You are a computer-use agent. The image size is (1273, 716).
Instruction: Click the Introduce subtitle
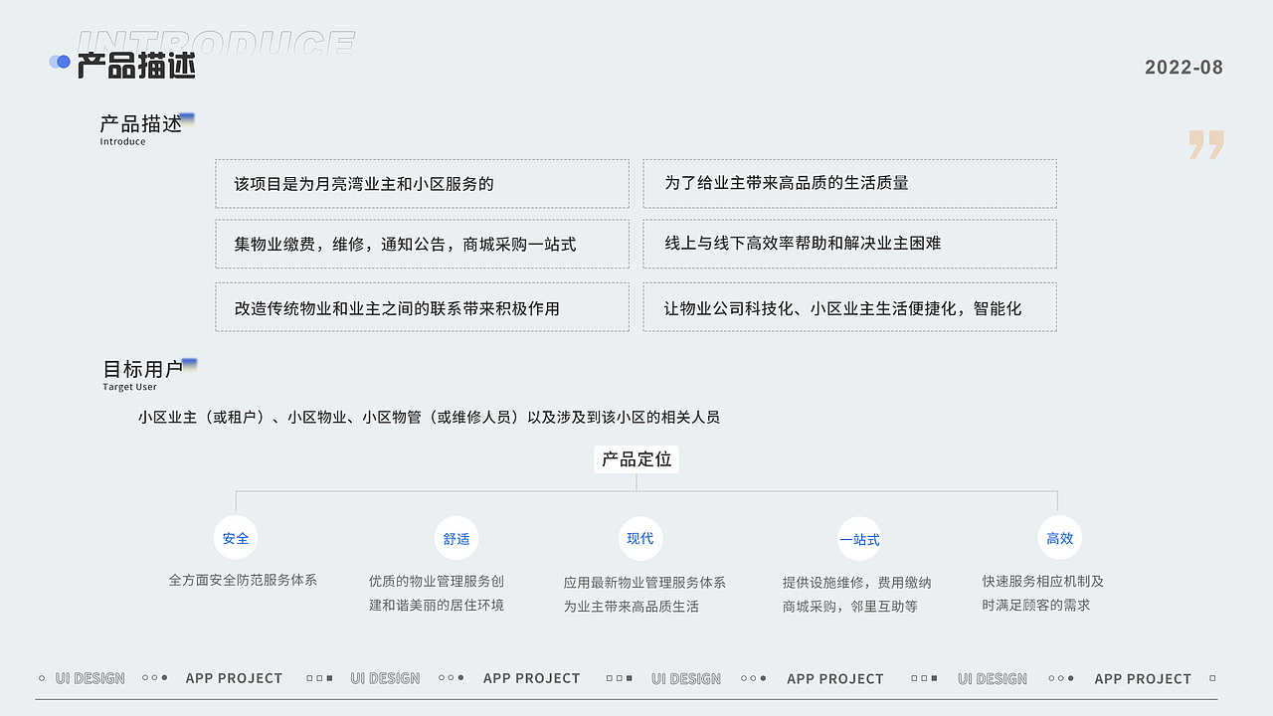point(122,142)
